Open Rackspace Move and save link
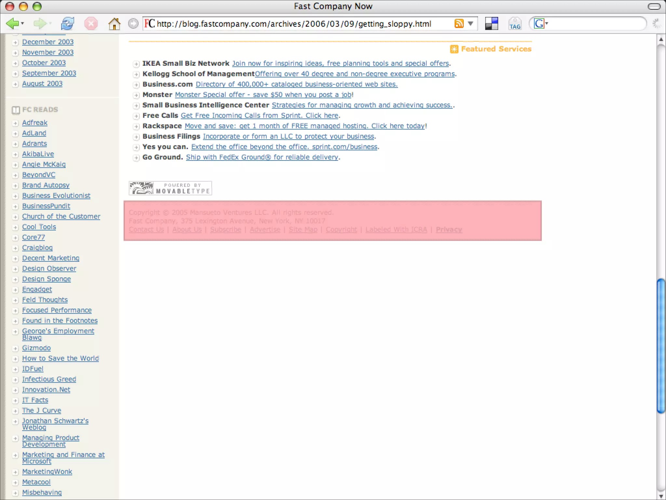Viewport: 666px width, 500px height. (305, 126)
